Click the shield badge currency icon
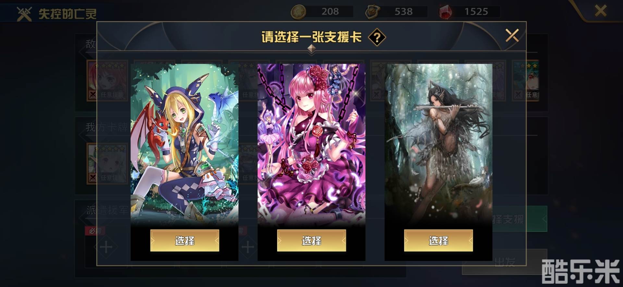 pyautogui.click(x=372, y=12)
